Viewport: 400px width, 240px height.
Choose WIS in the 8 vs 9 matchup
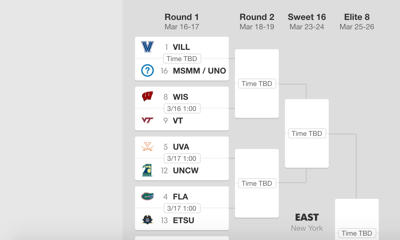(182, 97)
